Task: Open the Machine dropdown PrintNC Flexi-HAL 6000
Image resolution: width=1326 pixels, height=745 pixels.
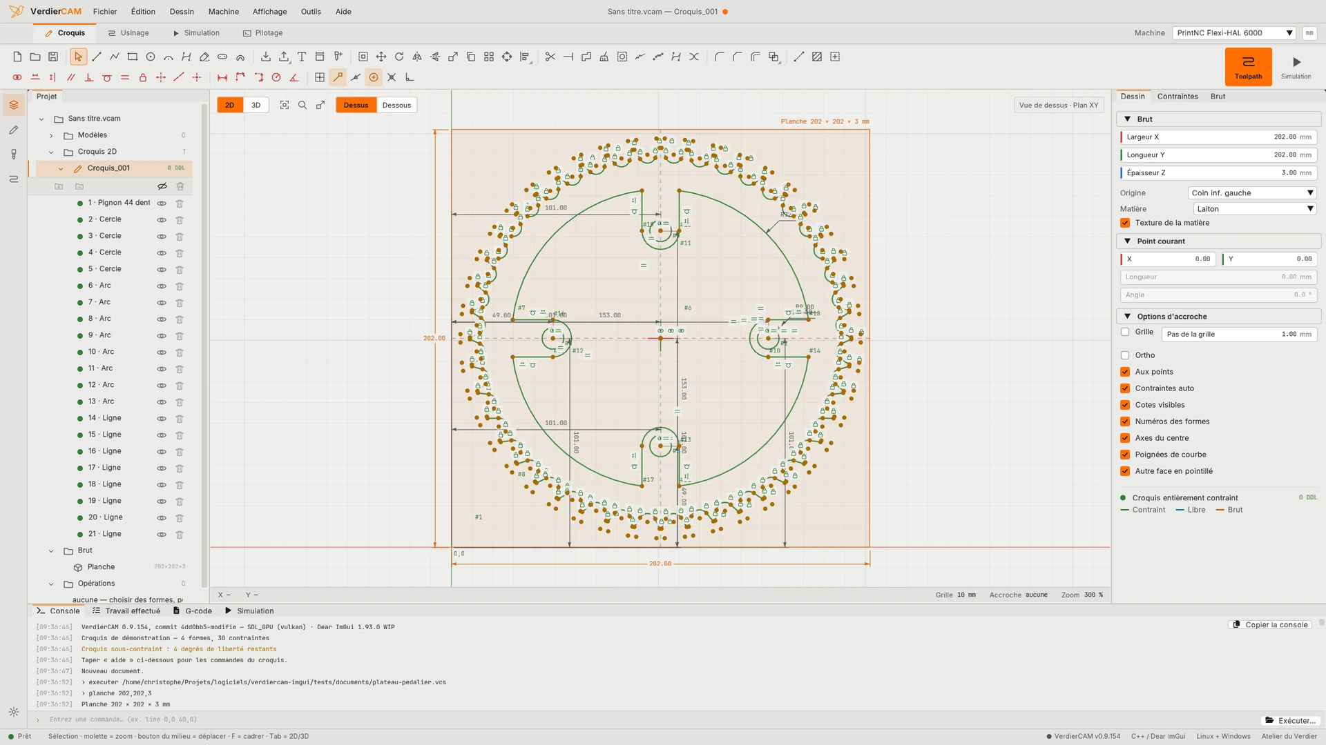Action: 1234,33
